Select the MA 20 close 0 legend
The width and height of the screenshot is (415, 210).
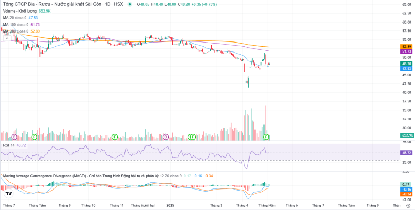pos(15,18)
